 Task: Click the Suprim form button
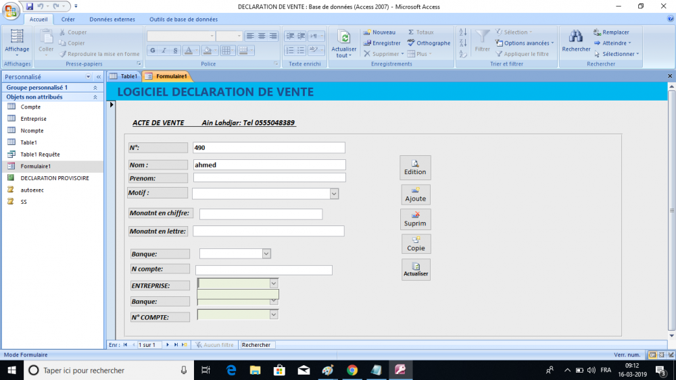415,219
